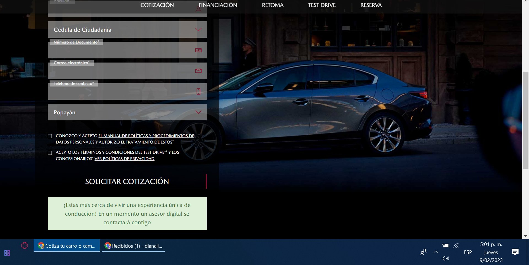Check the Test Drive terms checkbox
This screenshot has height=265, width=529.
[x=50, y=153]
